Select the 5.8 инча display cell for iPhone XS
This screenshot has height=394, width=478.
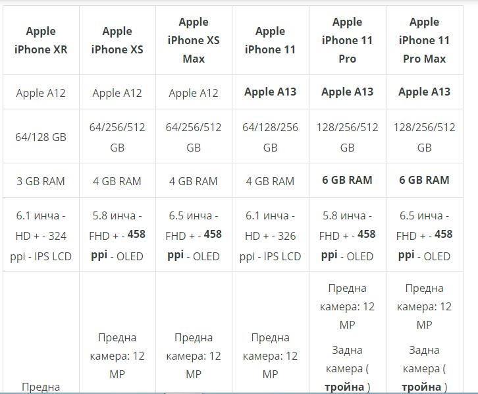(117, 235)
